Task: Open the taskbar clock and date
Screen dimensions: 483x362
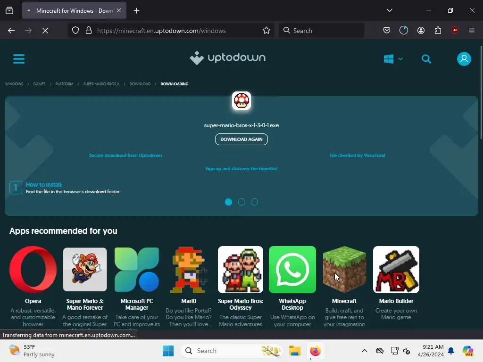Action: 431,351
